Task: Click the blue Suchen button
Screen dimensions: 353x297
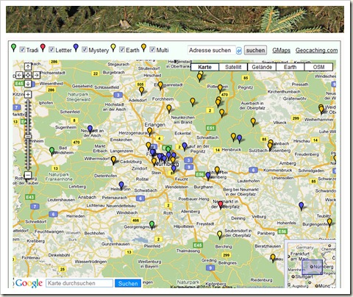Action: (128, 284)
